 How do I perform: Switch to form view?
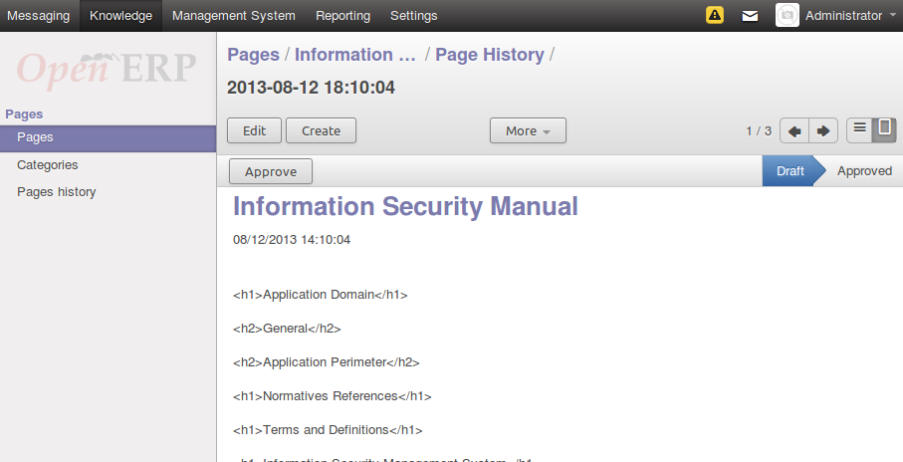883,129
